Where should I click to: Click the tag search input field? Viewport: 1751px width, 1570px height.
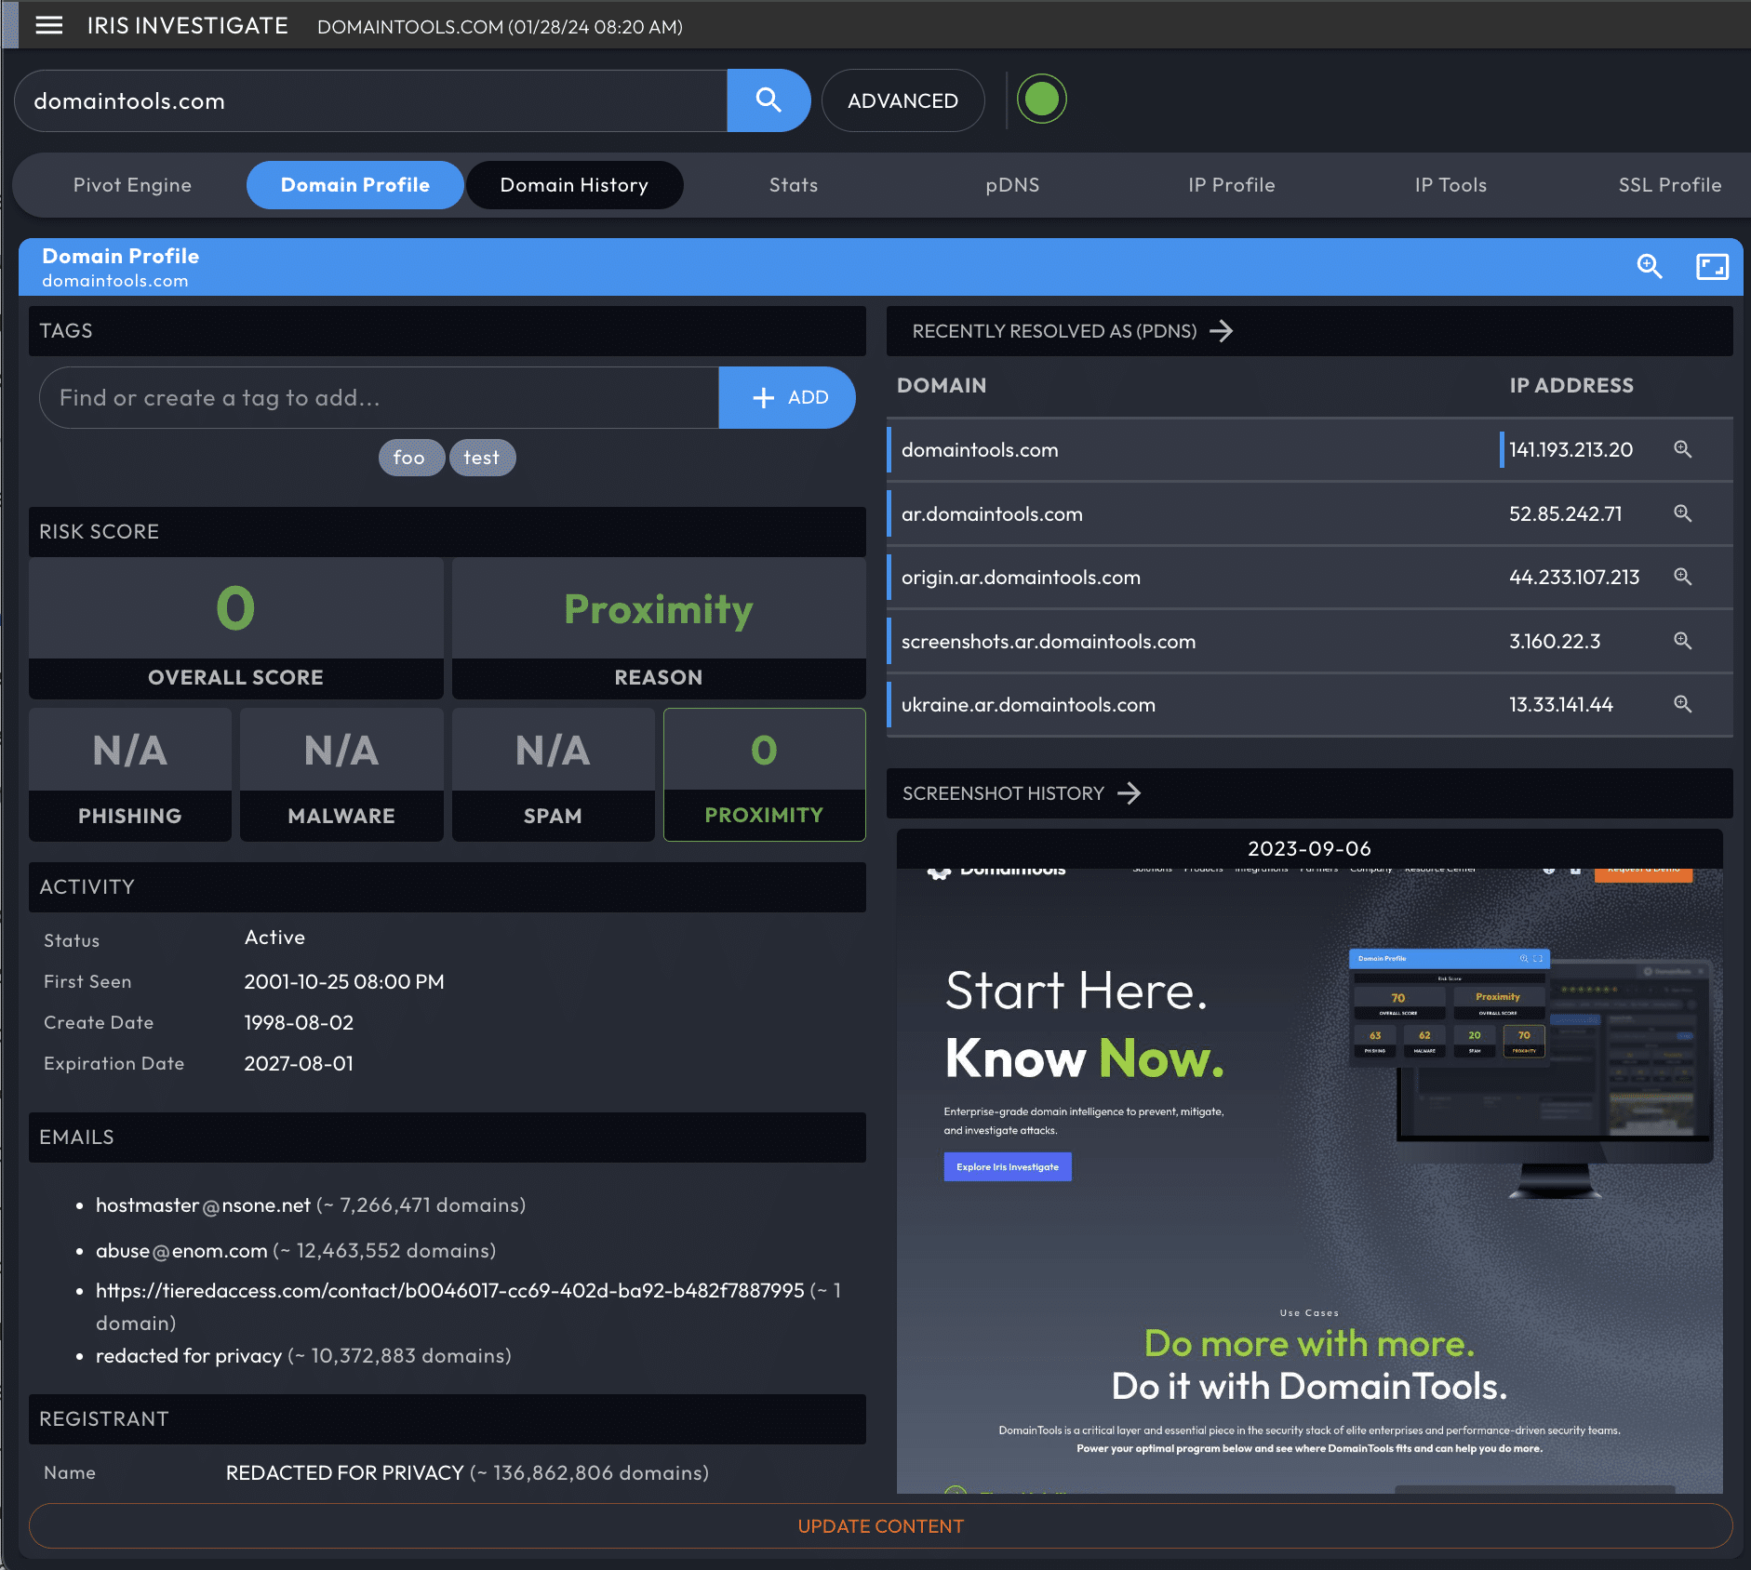[380, 397]
